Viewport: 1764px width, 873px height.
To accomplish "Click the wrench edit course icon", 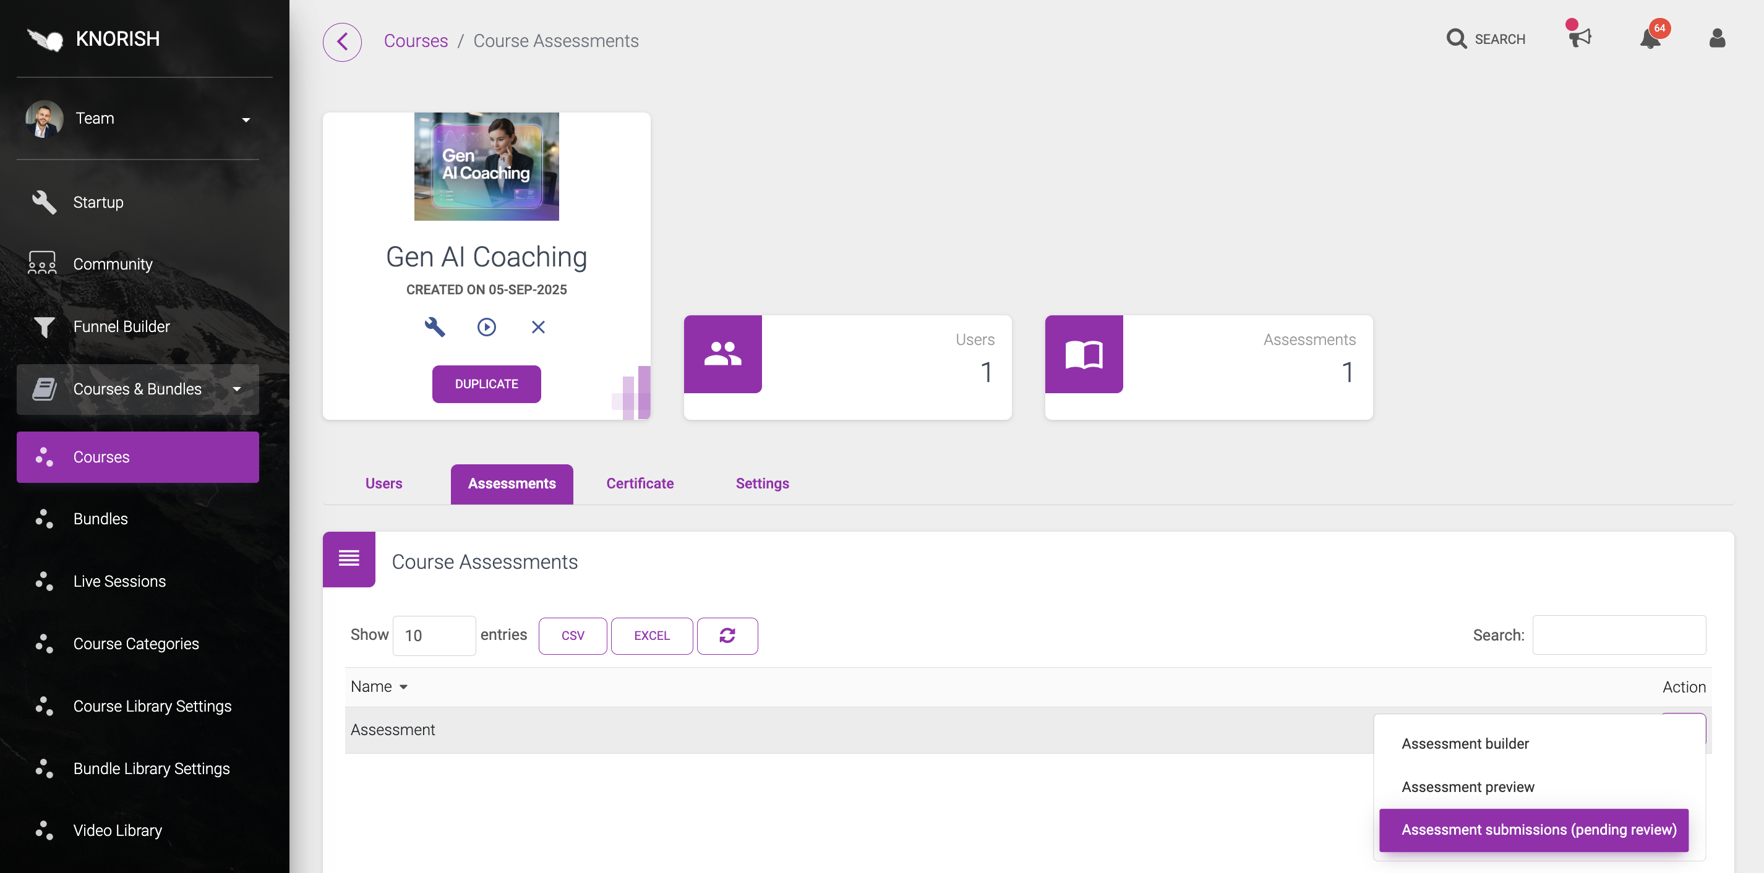I will click(x=435, y=327).
